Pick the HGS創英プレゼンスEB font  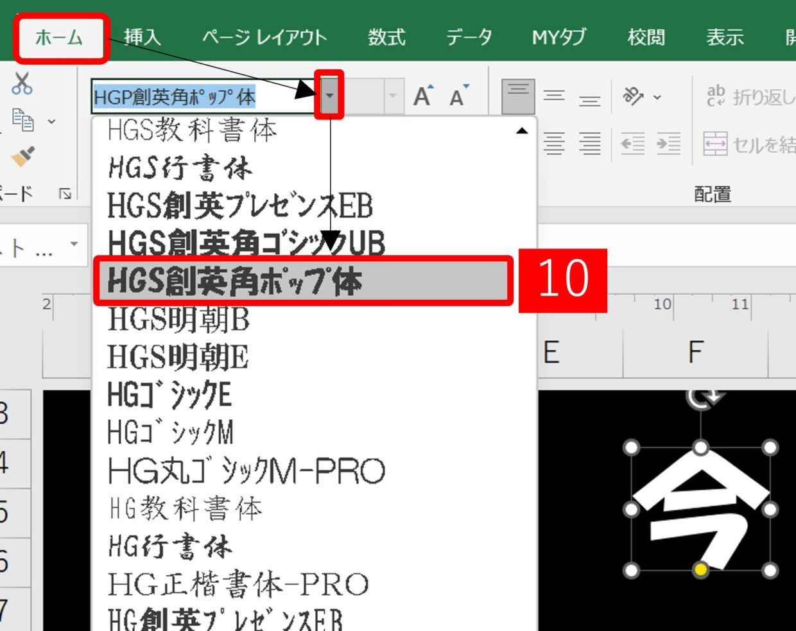315,206
